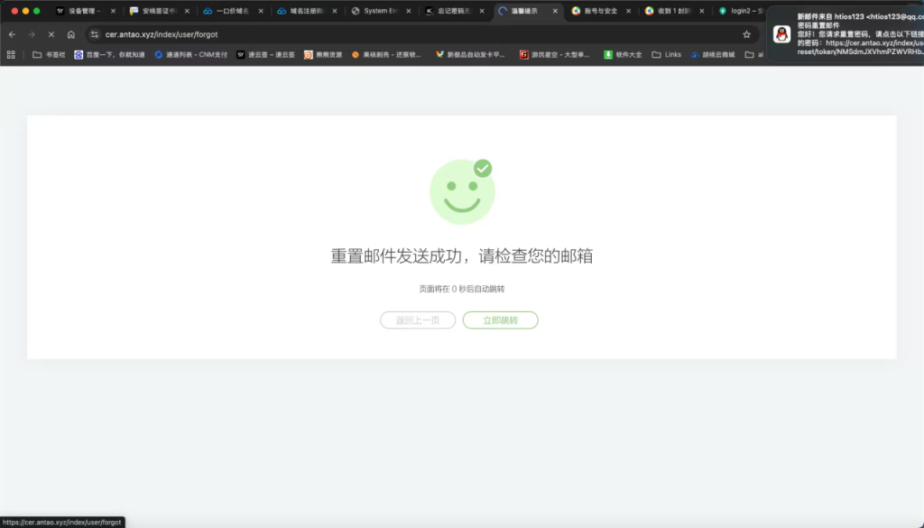Click the QQ icon in the mail notification popup
Viewport: 924px width, 528px height.
781,34
